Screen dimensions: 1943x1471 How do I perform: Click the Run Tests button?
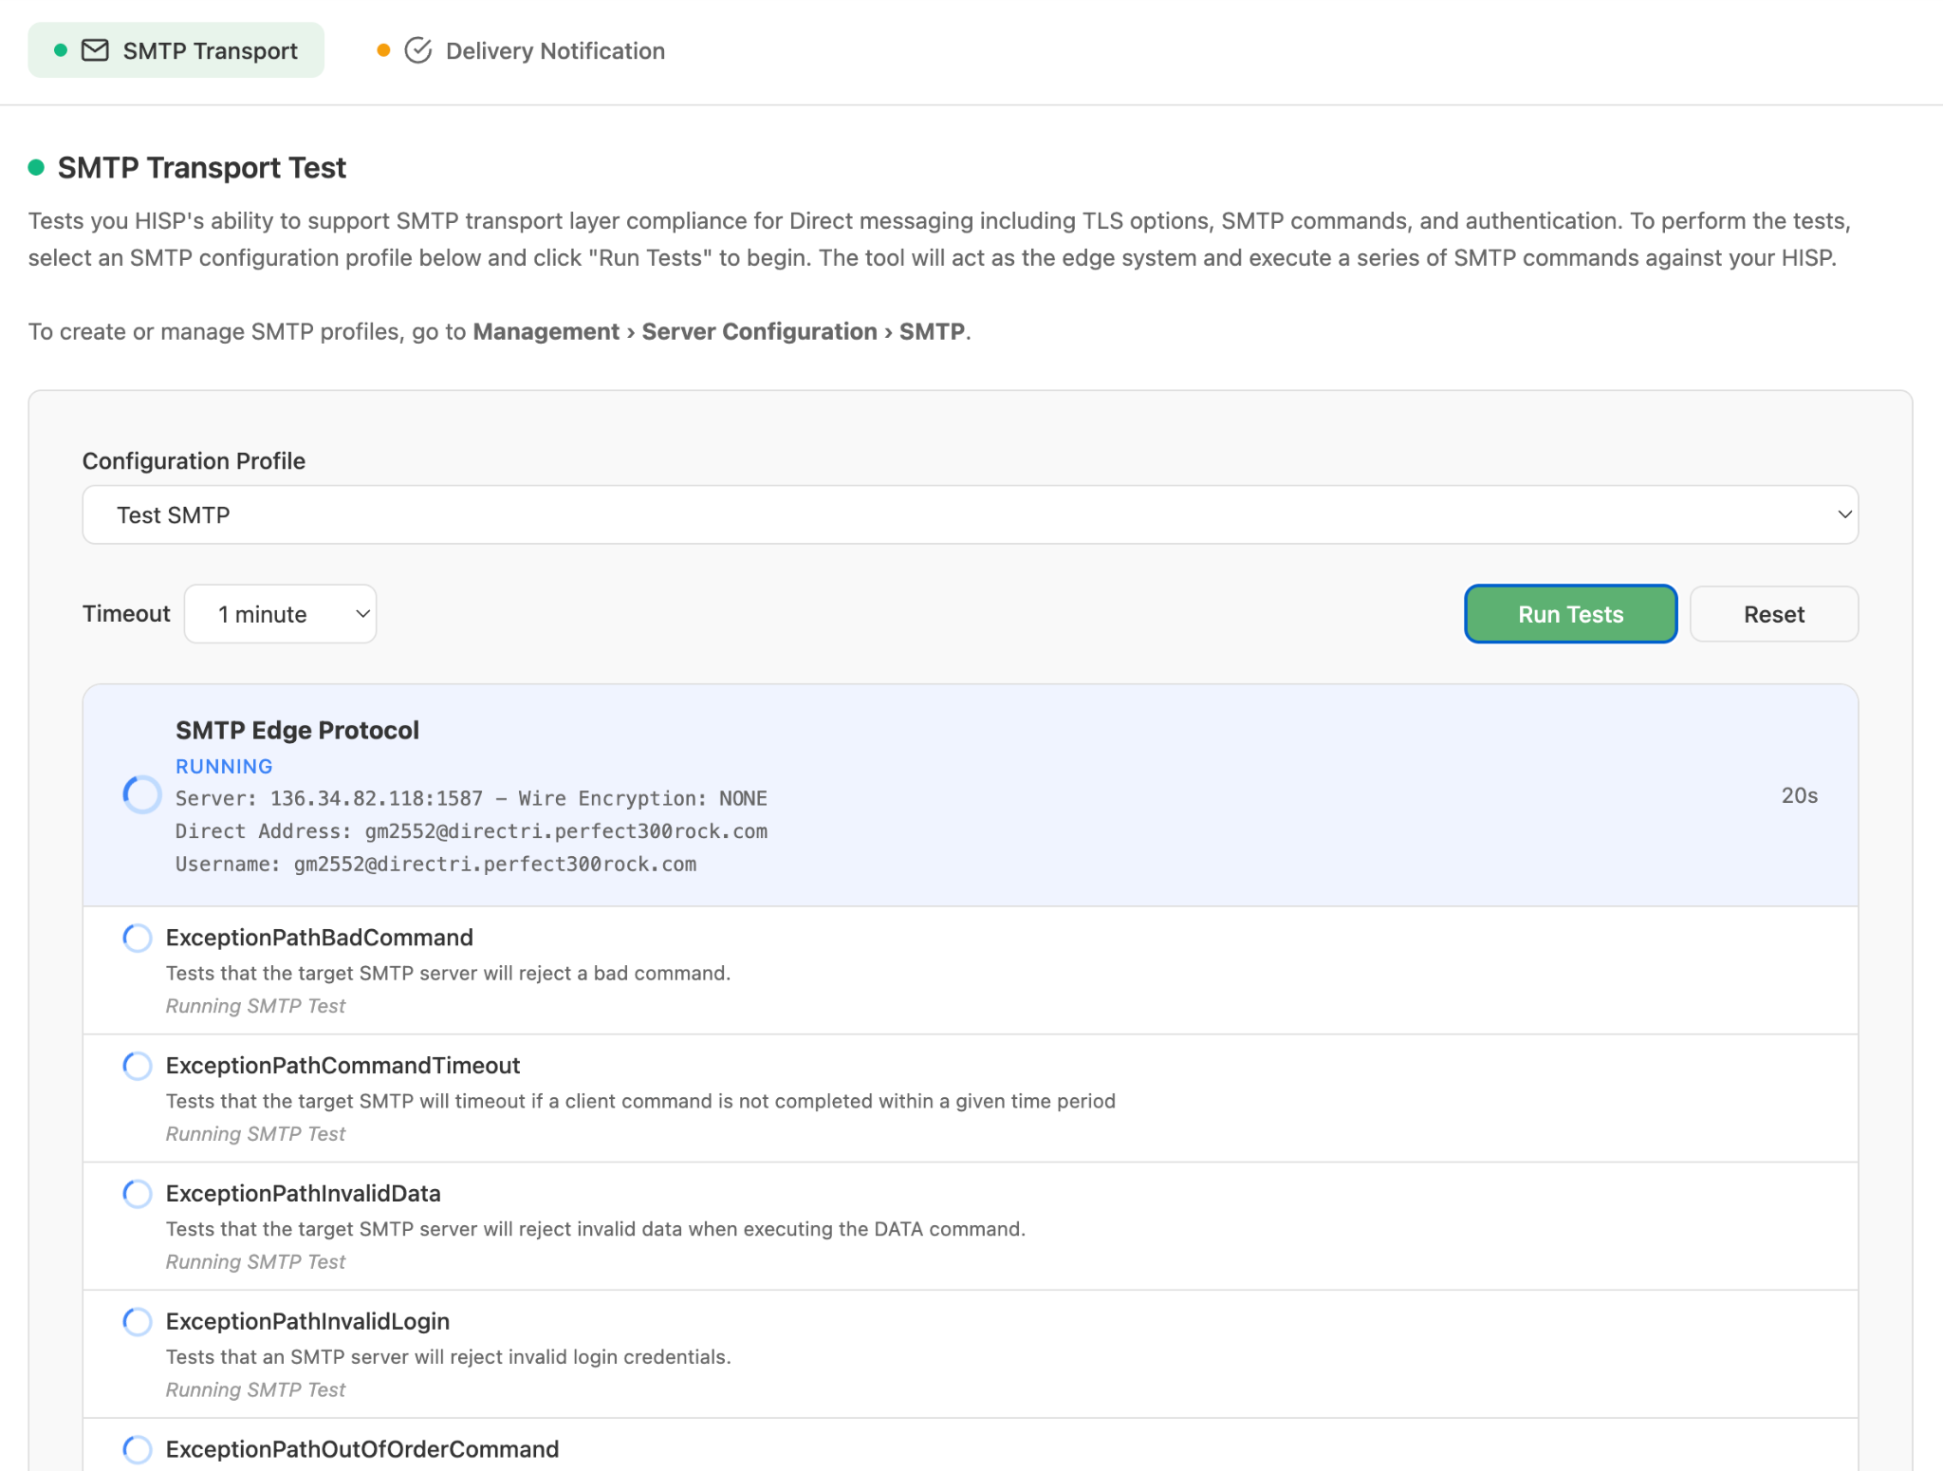click(x=1570, y=614)
